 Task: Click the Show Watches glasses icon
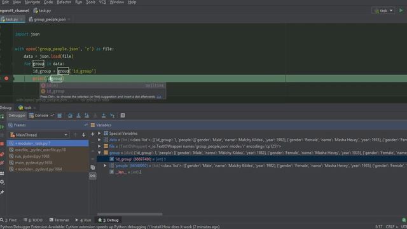coord(93,176)
